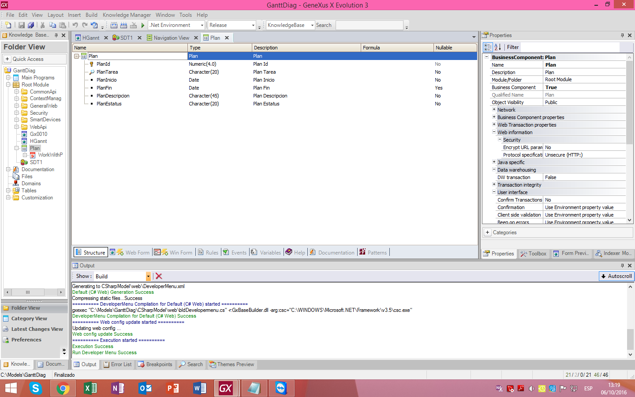Click the Cut scissors icon

point(43,25)
